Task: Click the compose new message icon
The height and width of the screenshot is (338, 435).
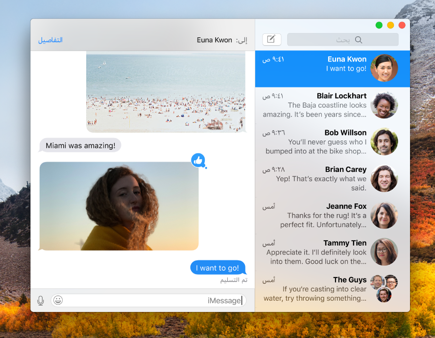Action: (x=271, y=39)
